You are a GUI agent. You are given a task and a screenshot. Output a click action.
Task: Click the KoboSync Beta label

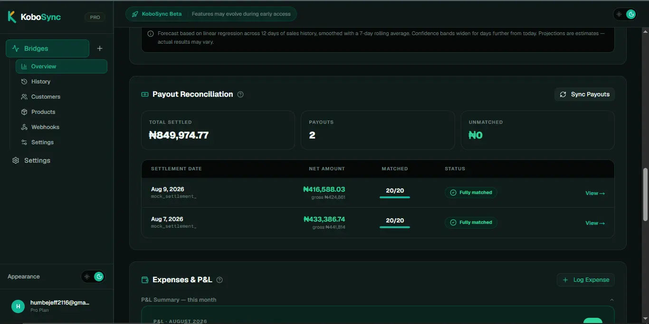point(162,14)
